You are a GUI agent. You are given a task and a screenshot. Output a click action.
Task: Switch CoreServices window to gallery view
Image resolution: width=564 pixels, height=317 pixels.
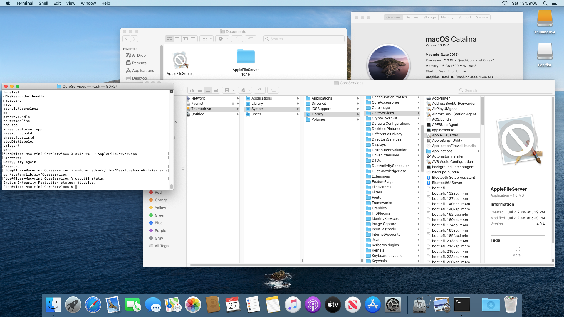point(216,90)
